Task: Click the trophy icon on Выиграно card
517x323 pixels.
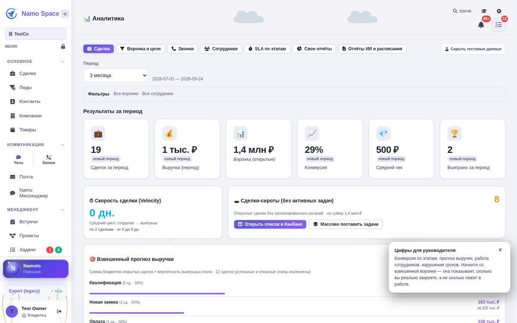Action: (455, 134)
